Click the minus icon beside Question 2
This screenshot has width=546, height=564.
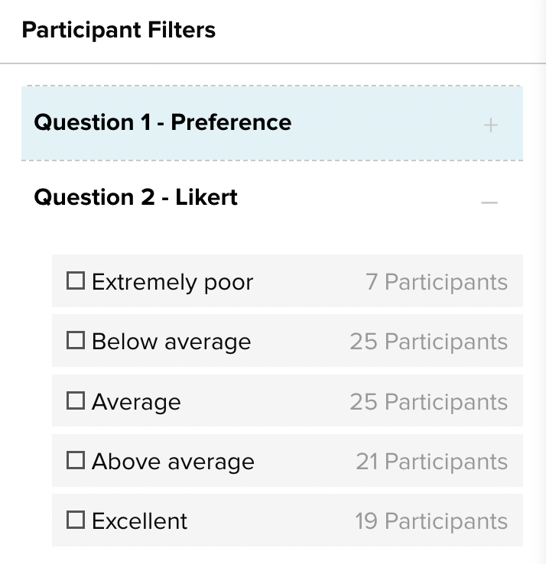point(489,202)
